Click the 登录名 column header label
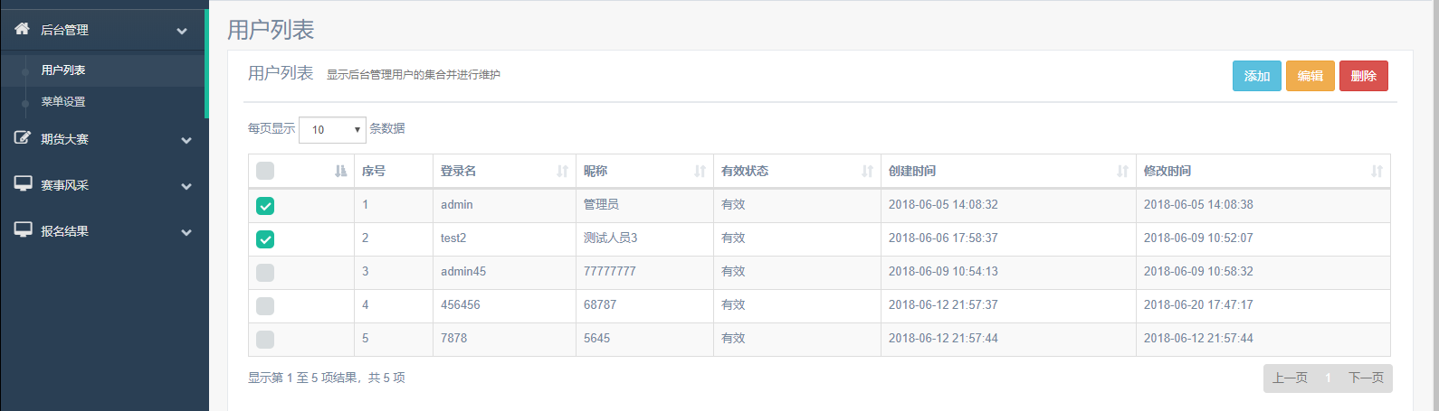The width and height of the screenshot is (1439, 411). (x=458, y=171)
